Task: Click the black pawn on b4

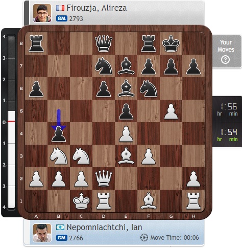Action: point(59,134)
